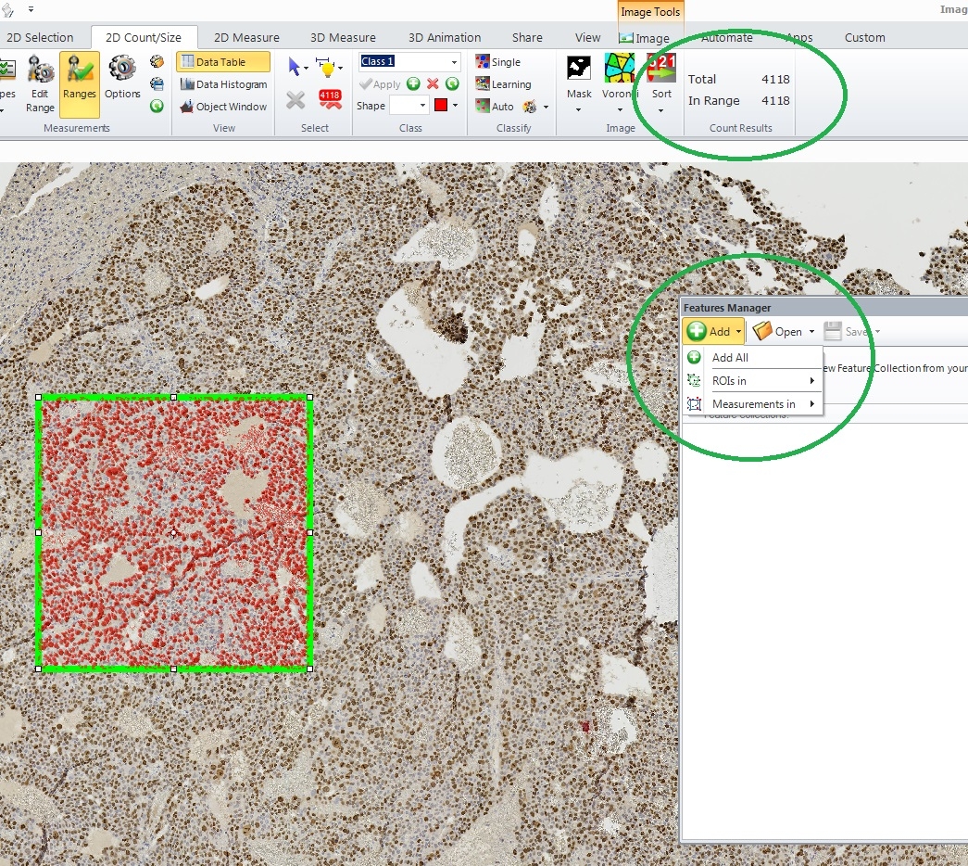Switch to the 2D Measure tab
This screenshot has height=866, width=968.
pos(246,38)
